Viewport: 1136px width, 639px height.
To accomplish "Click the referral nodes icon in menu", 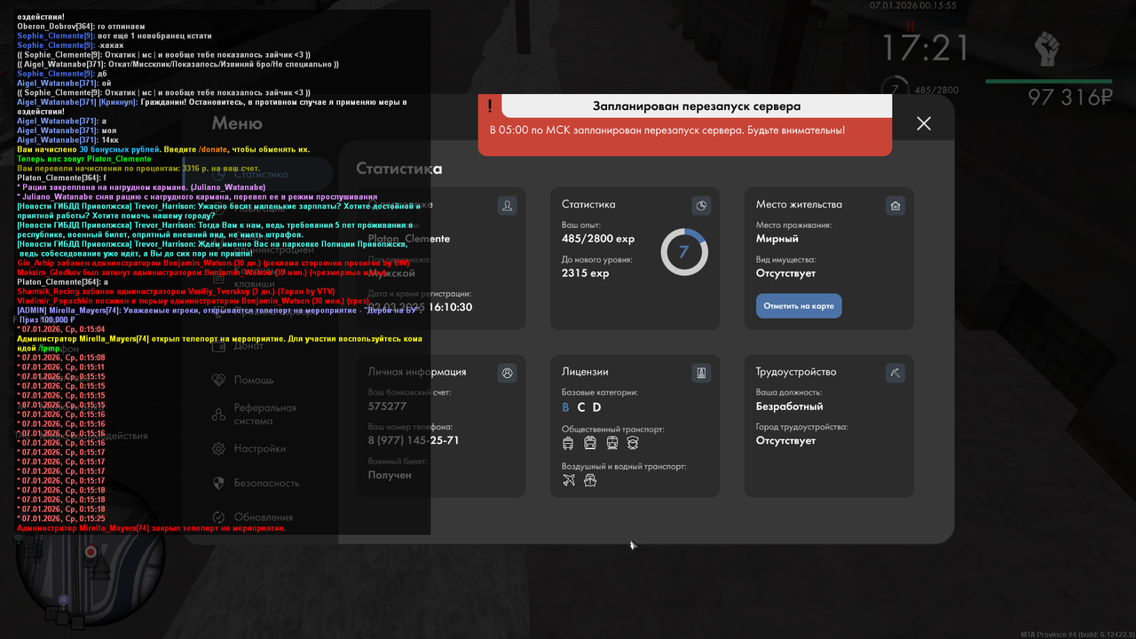I will 218,414.
